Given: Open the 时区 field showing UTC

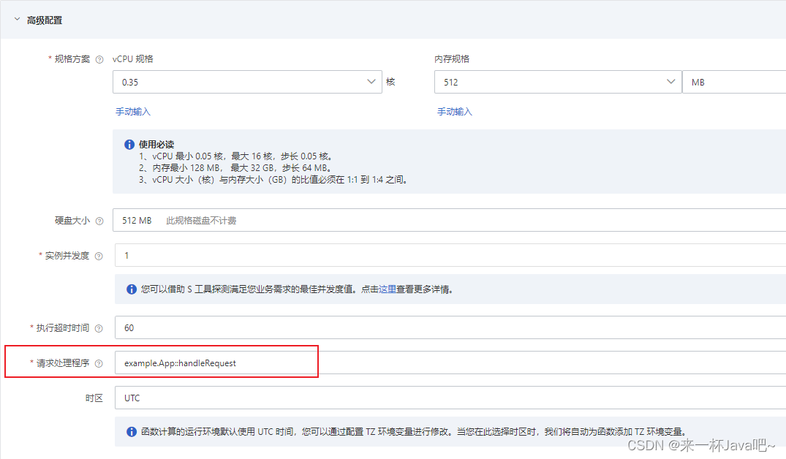Looking at the screenshot, I should (x=450, y=398).
